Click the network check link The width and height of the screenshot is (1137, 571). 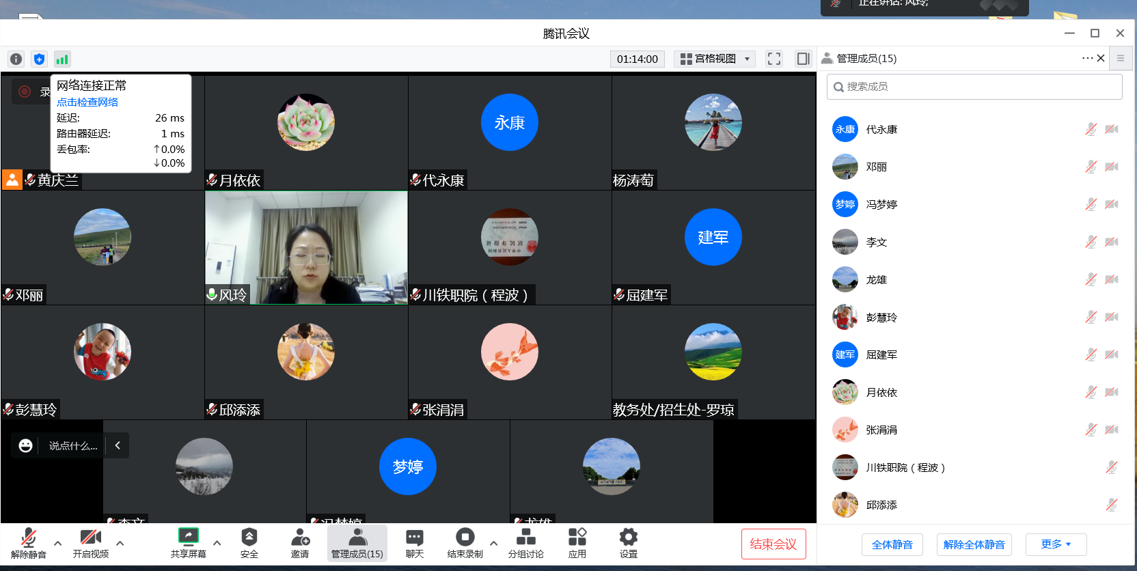pyautogui.click(x=87, y=102)
